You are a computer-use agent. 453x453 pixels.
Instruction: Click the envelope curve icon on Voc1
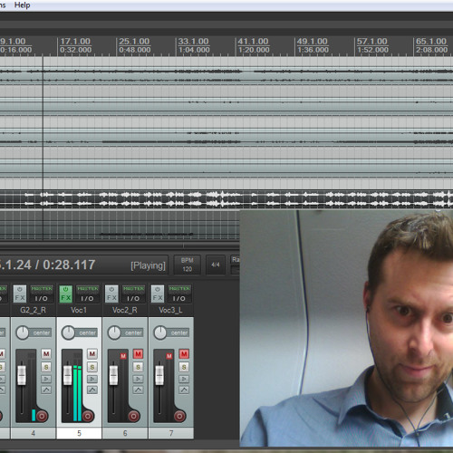point(92,390)
